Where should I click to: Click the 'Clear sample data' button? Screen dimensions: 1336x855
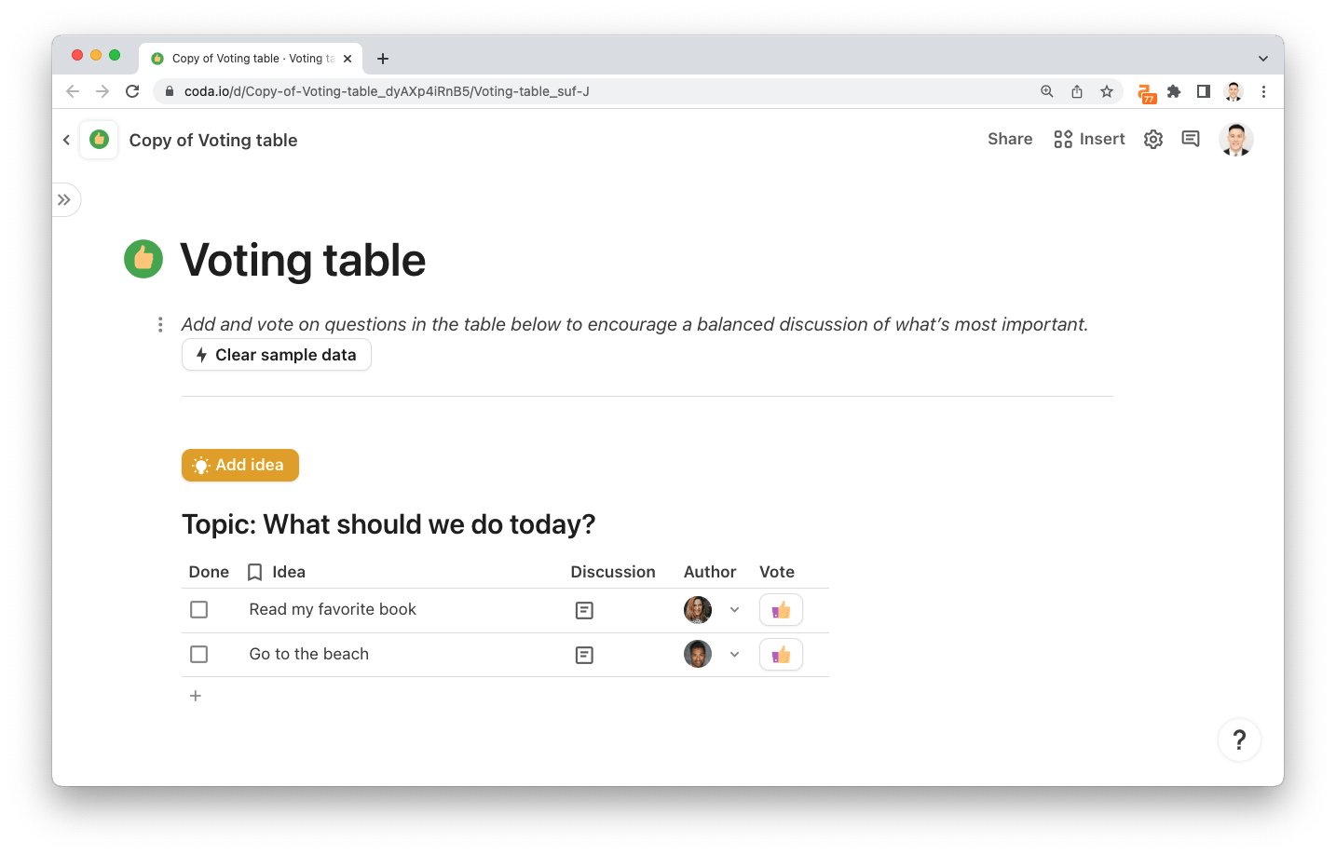276,355
